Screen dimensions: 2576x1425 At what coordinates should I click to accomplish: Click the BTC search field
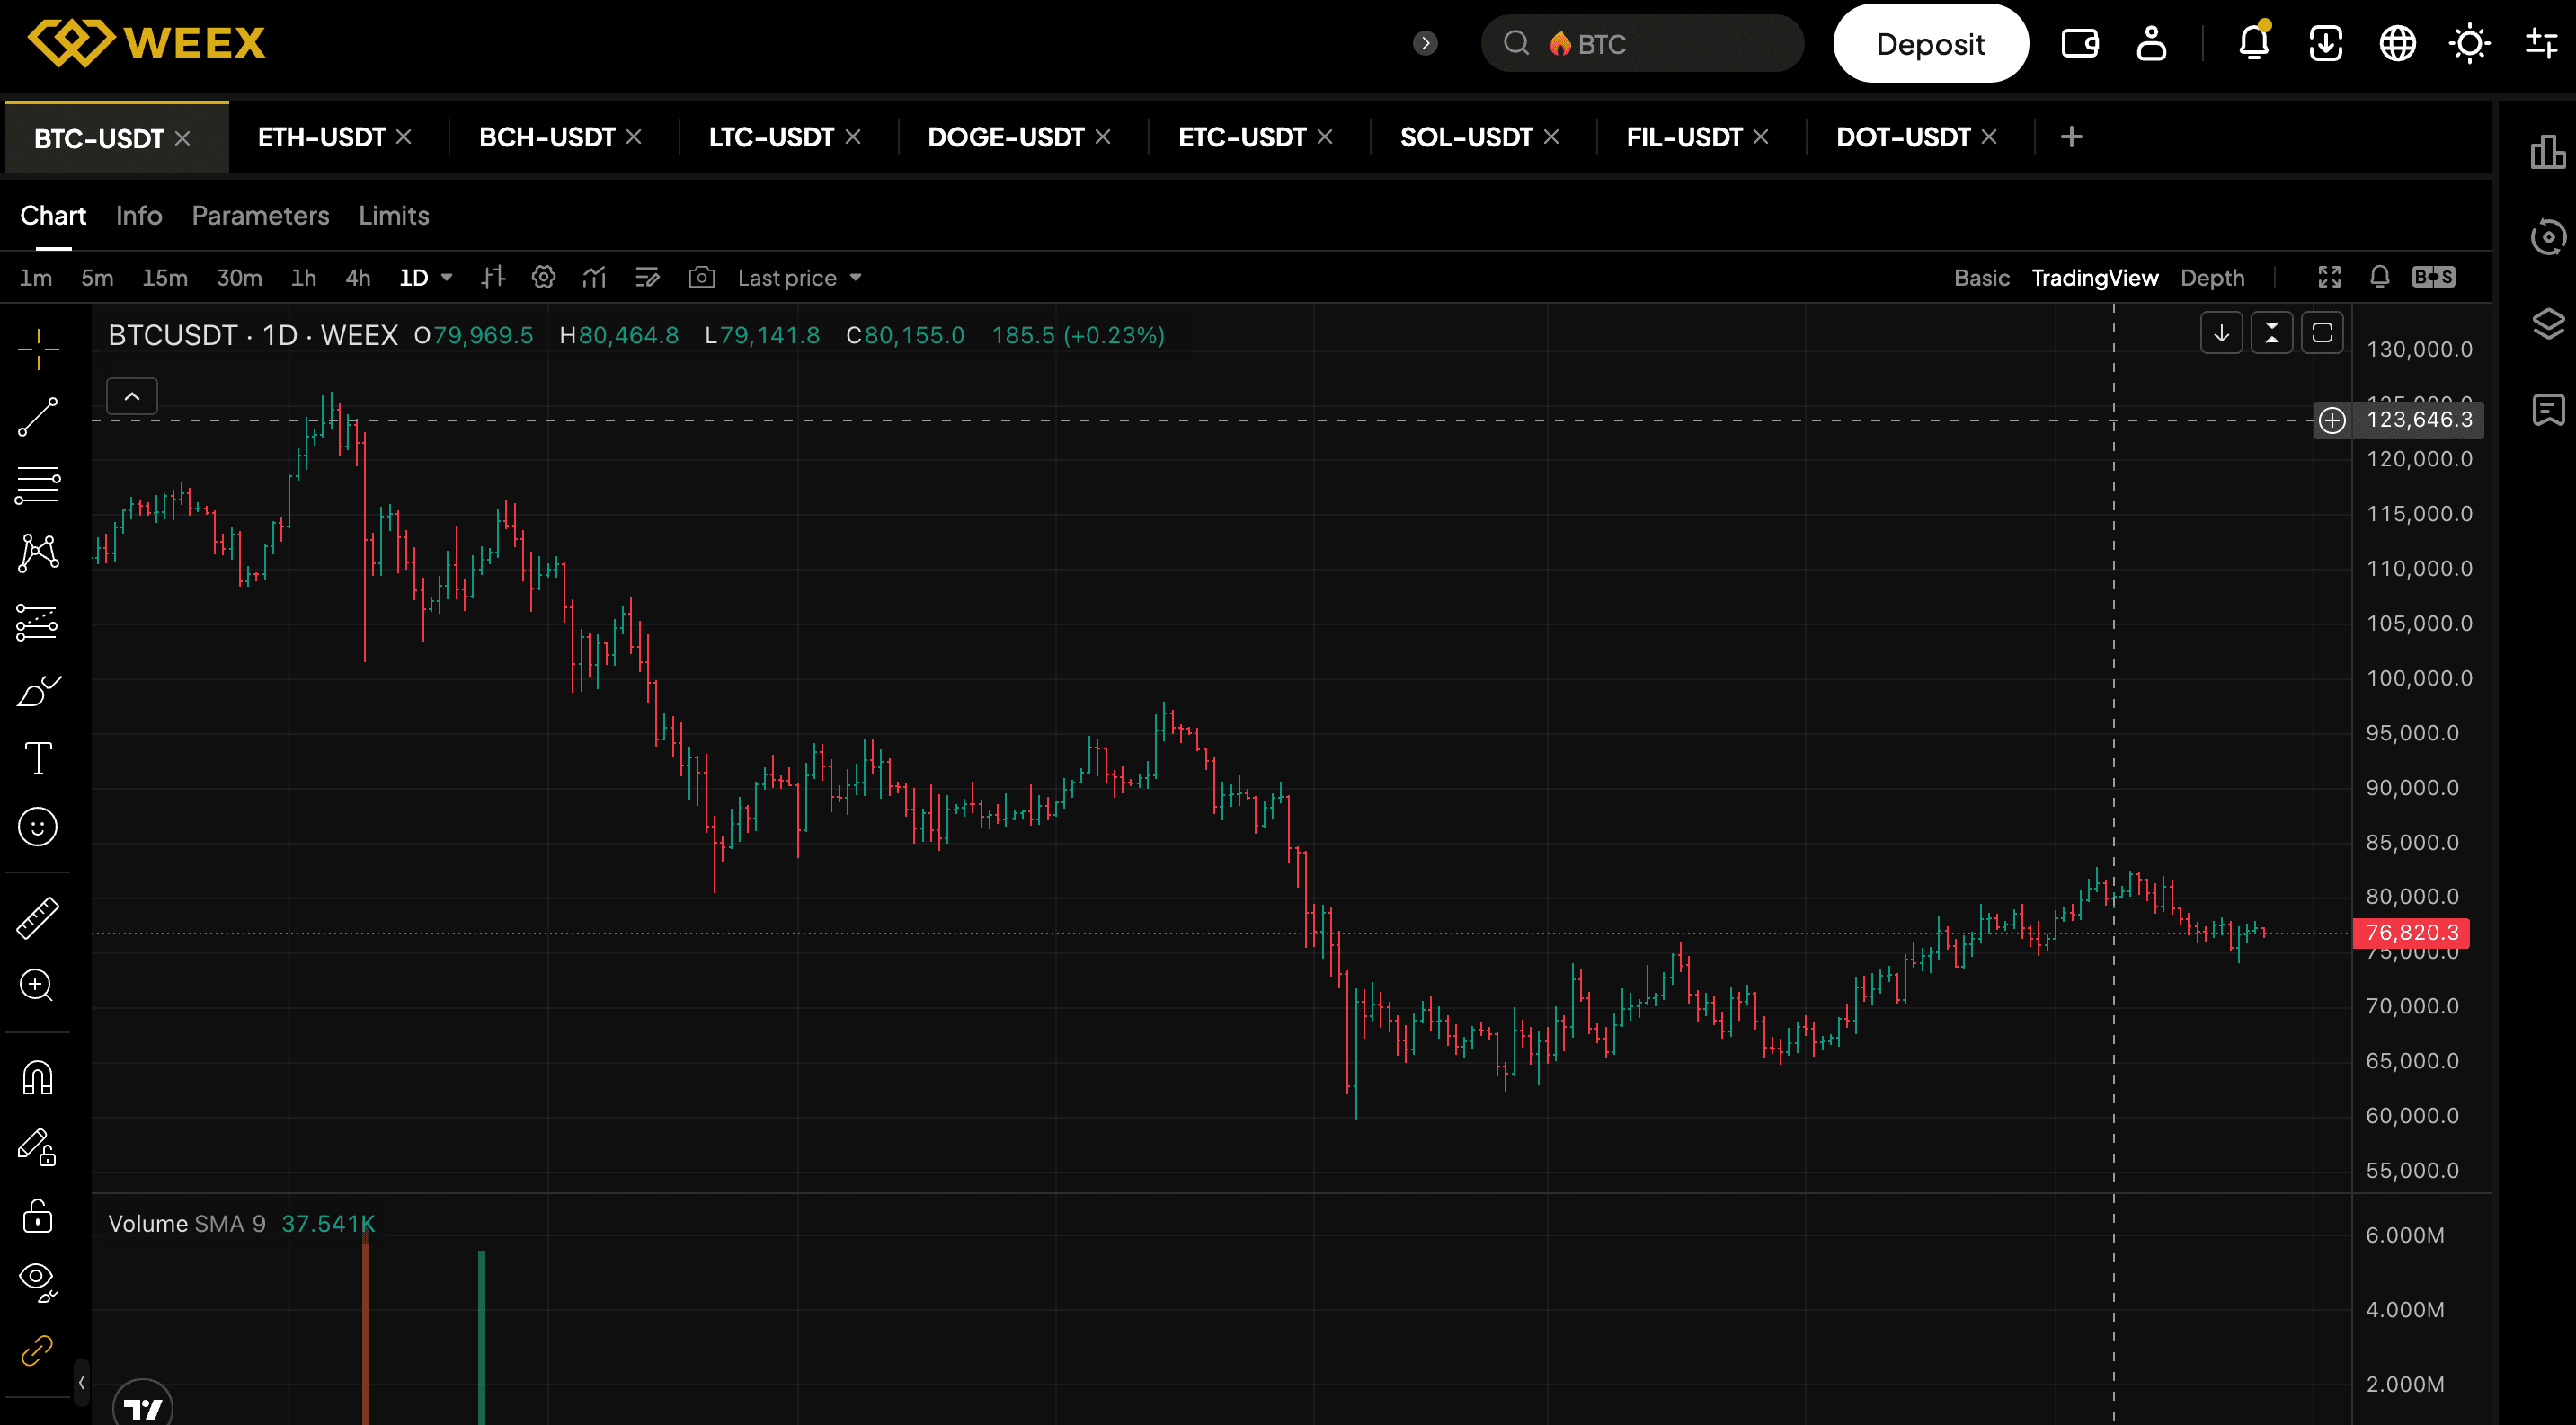pos(1642,43)
